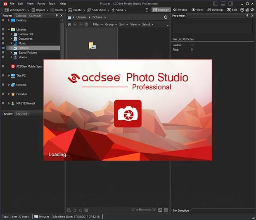Viewport: 256px width, 220px height.
Task: Expand the Desktop tree node
Action: pos(9,20)
